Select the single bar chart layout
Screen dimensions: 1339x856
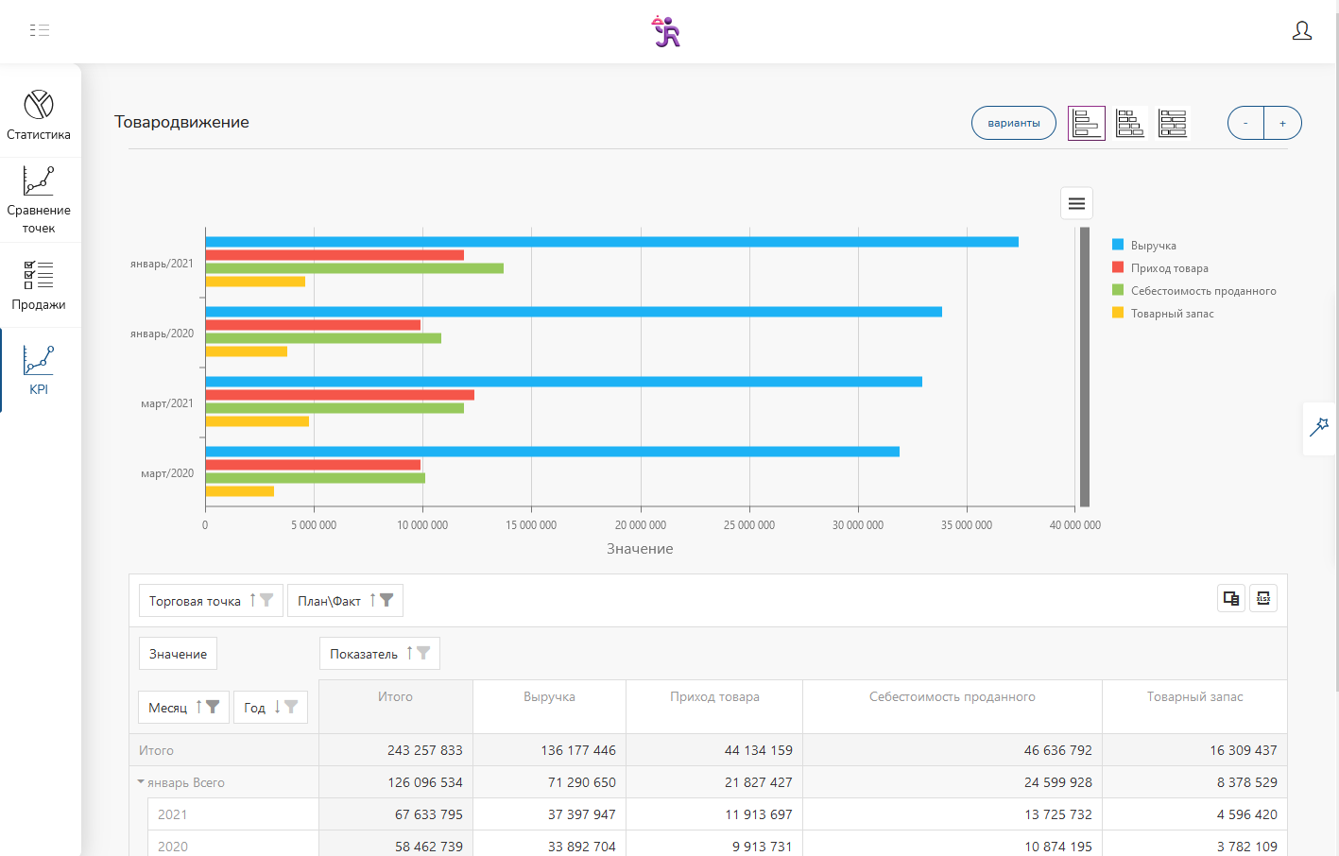[x=1087, y=123]
